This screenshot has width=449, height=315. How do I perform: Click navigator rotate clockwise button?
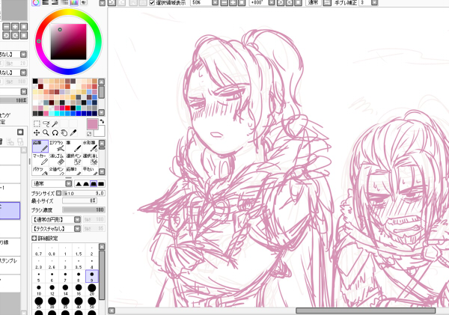[15, 35]
